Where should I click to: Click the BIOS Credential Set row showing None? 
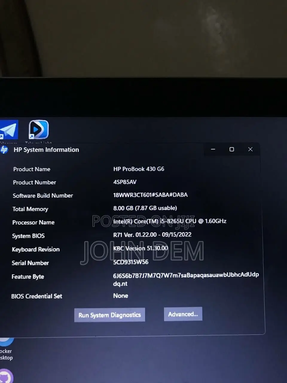pos(120,296)
